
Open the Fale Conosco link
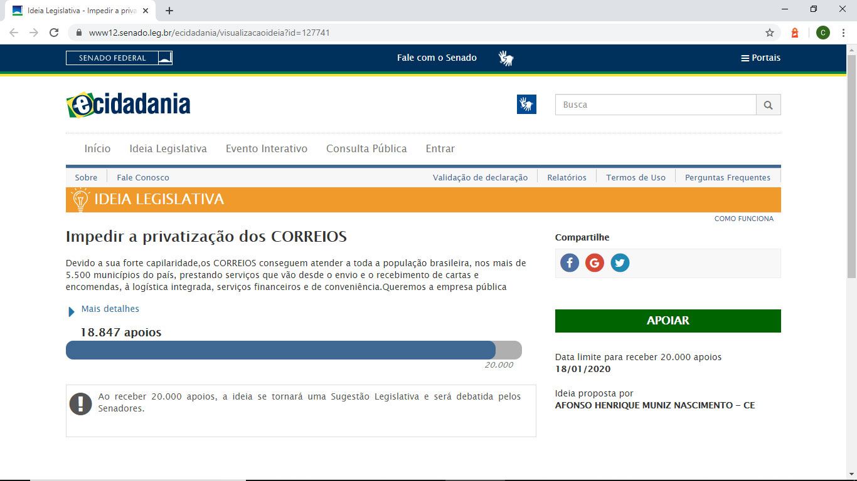[143, 178]
